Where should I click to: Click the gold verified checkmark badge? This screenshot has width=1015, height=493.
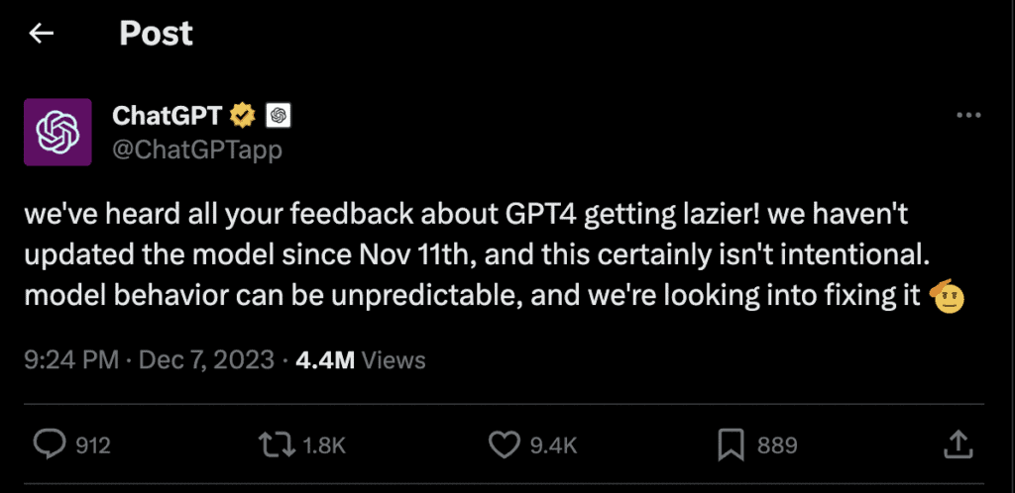[242, 116]
